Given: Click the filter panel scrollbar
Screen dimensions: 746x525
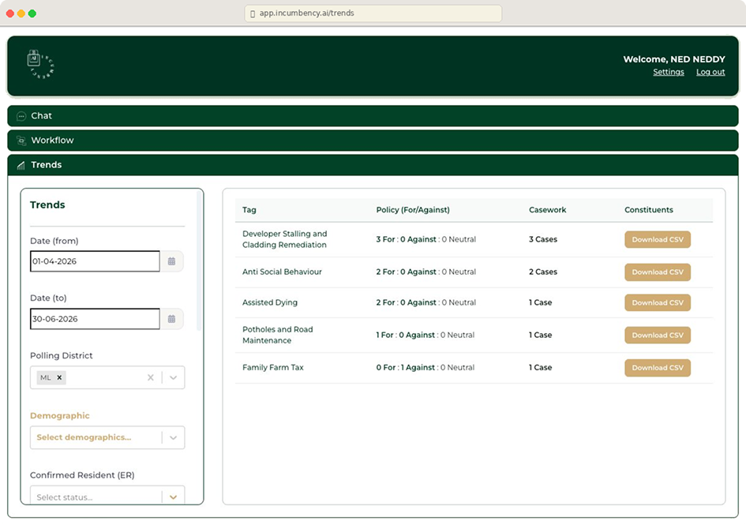Looking at the screenshot, I should point(199,261).
